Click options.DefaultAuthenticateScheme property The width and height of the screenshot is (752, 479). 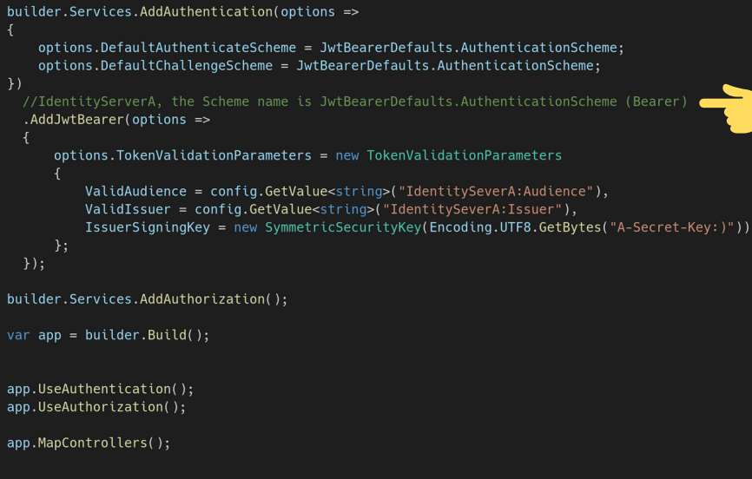[167, 48]
